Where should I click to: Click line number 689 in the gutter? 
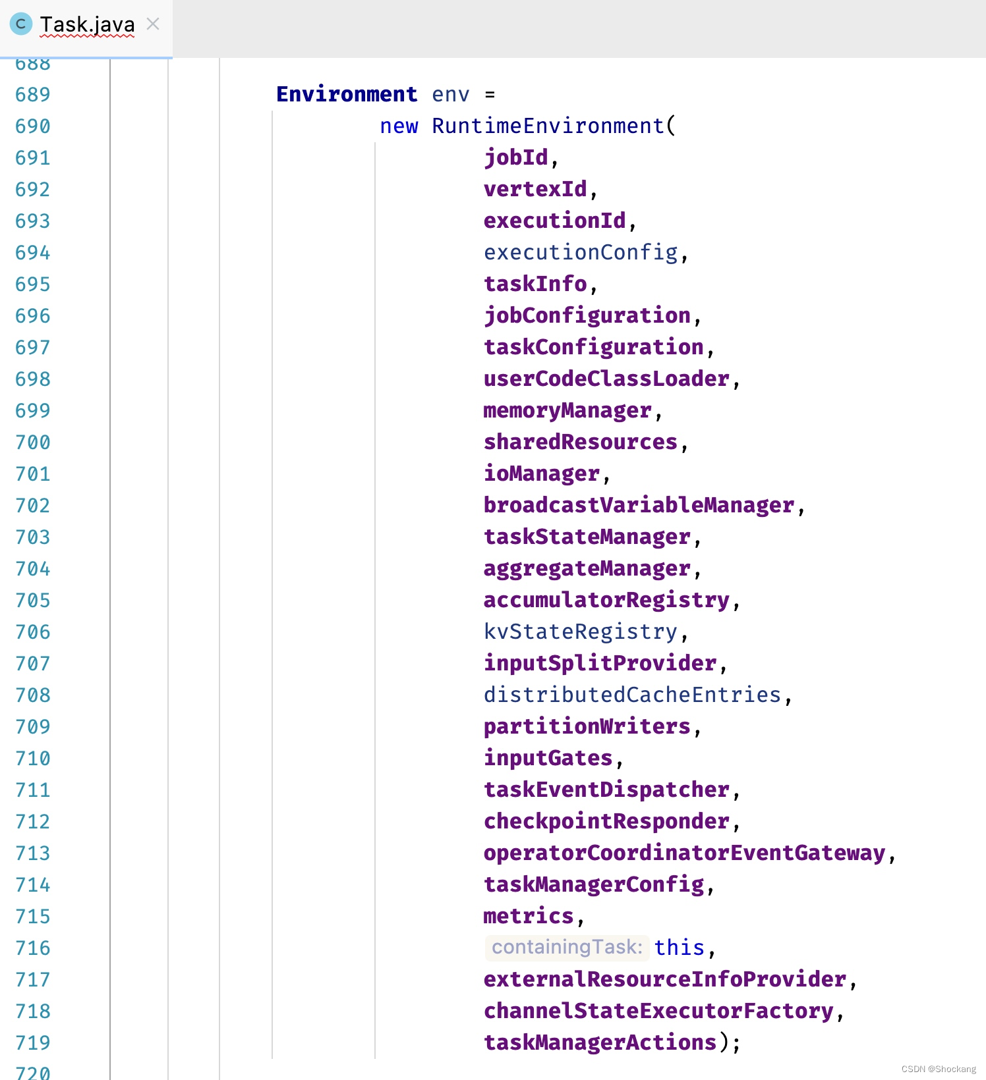pos(32,95)
